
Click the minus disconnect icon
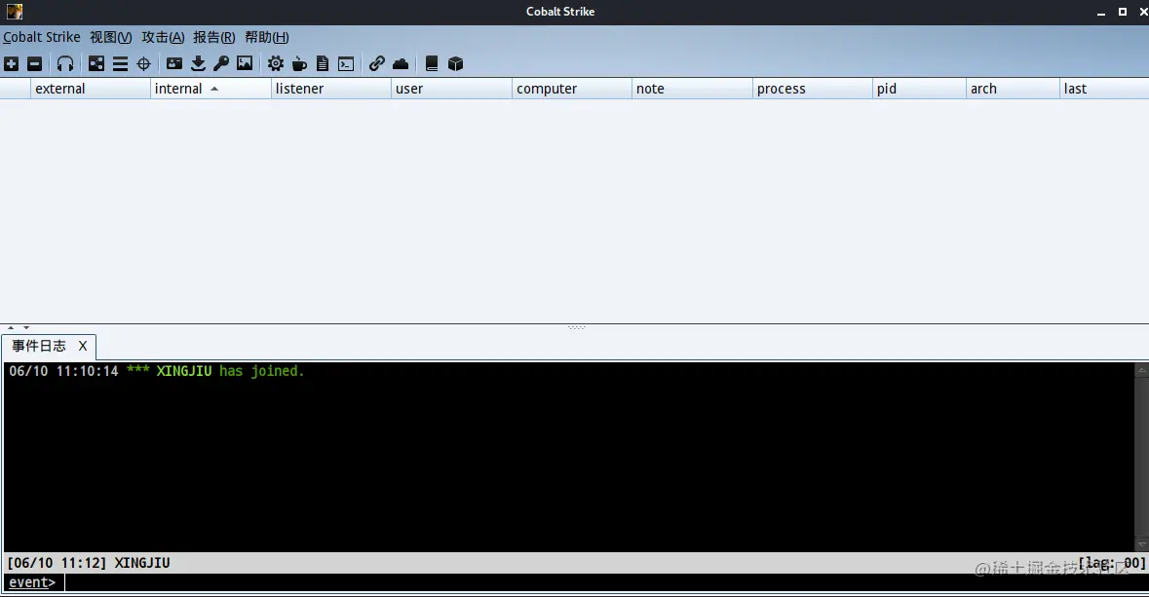[34, 63]
